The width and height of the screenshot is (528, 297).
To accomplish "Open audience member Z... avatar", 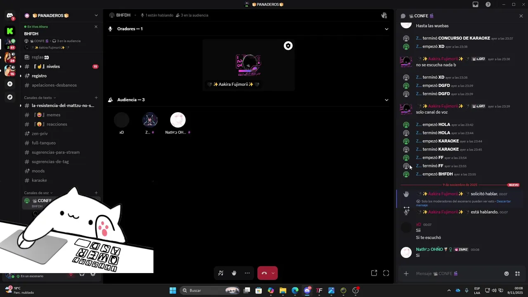I will point(150,120).
